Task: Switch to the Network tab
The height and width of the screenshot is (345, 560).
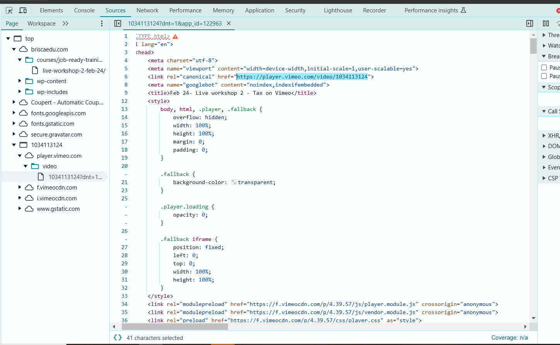Action: pyautogui.click(x=147, y=10)
